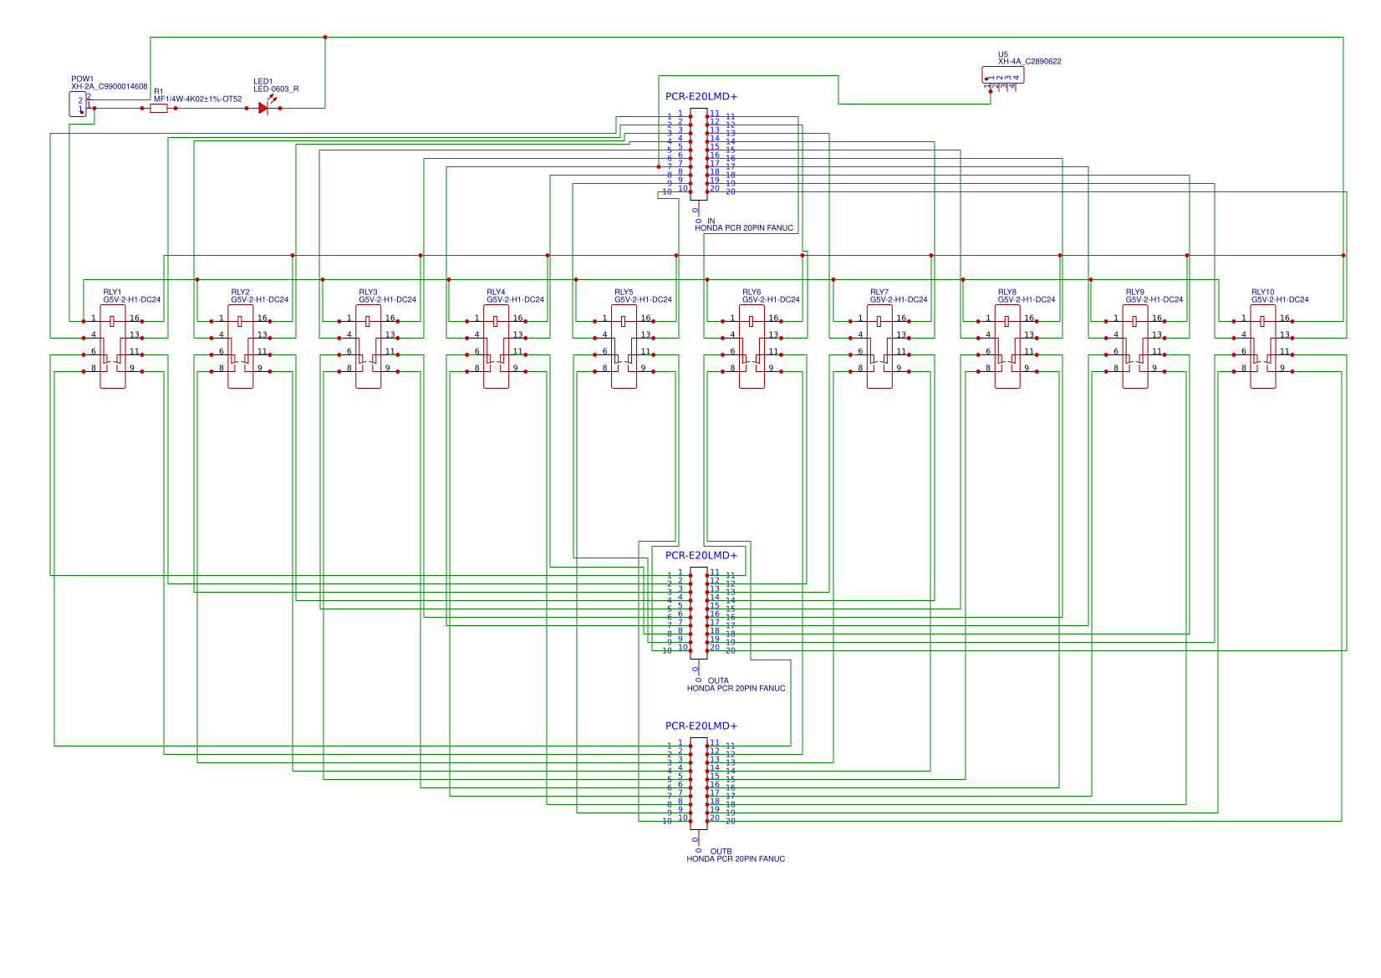
Task: Click the U5 four-pin connector symbol
Action: pos(1002,75)
